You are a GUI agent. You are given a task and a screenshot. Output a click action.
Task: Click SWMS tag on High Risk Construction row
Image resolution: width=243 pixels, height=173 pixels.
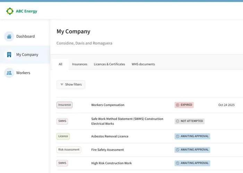62,163
